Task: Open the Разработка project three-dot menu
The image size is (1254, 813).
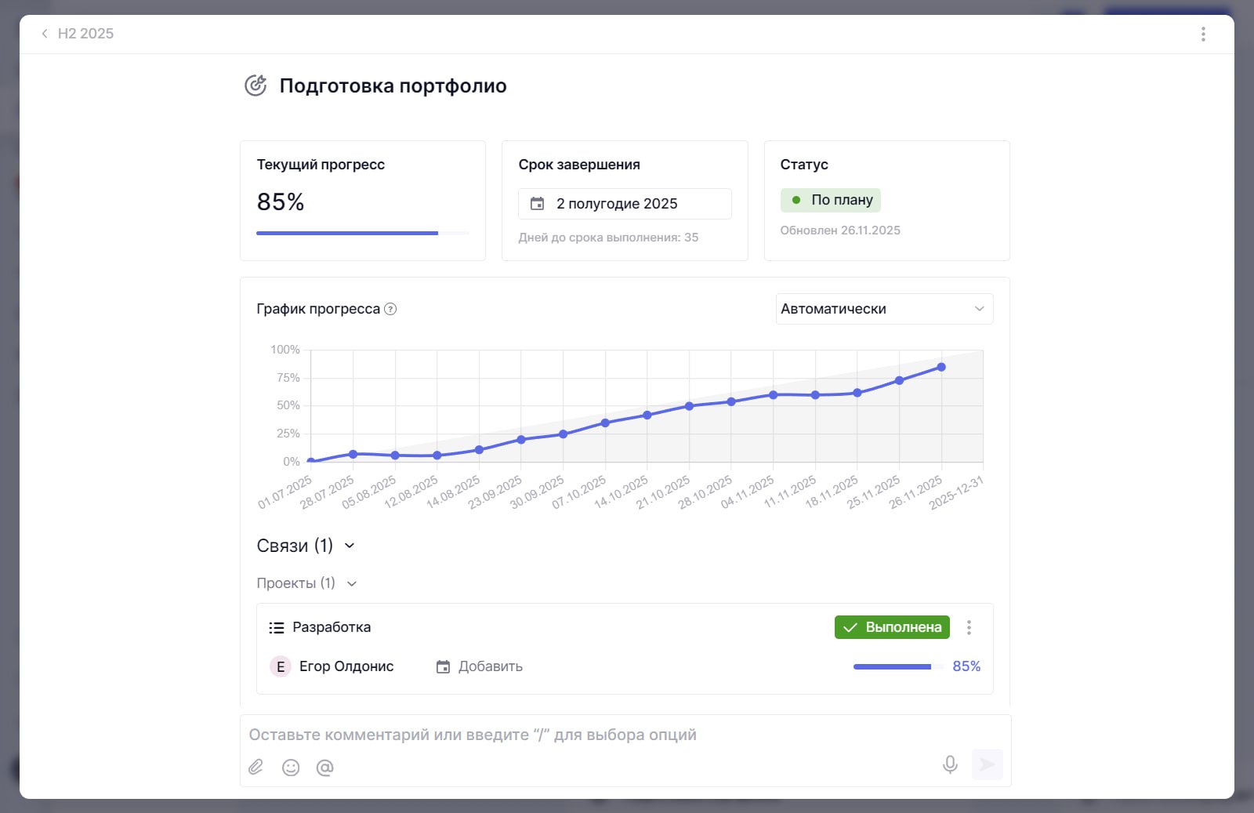Action: coord(969,627)
